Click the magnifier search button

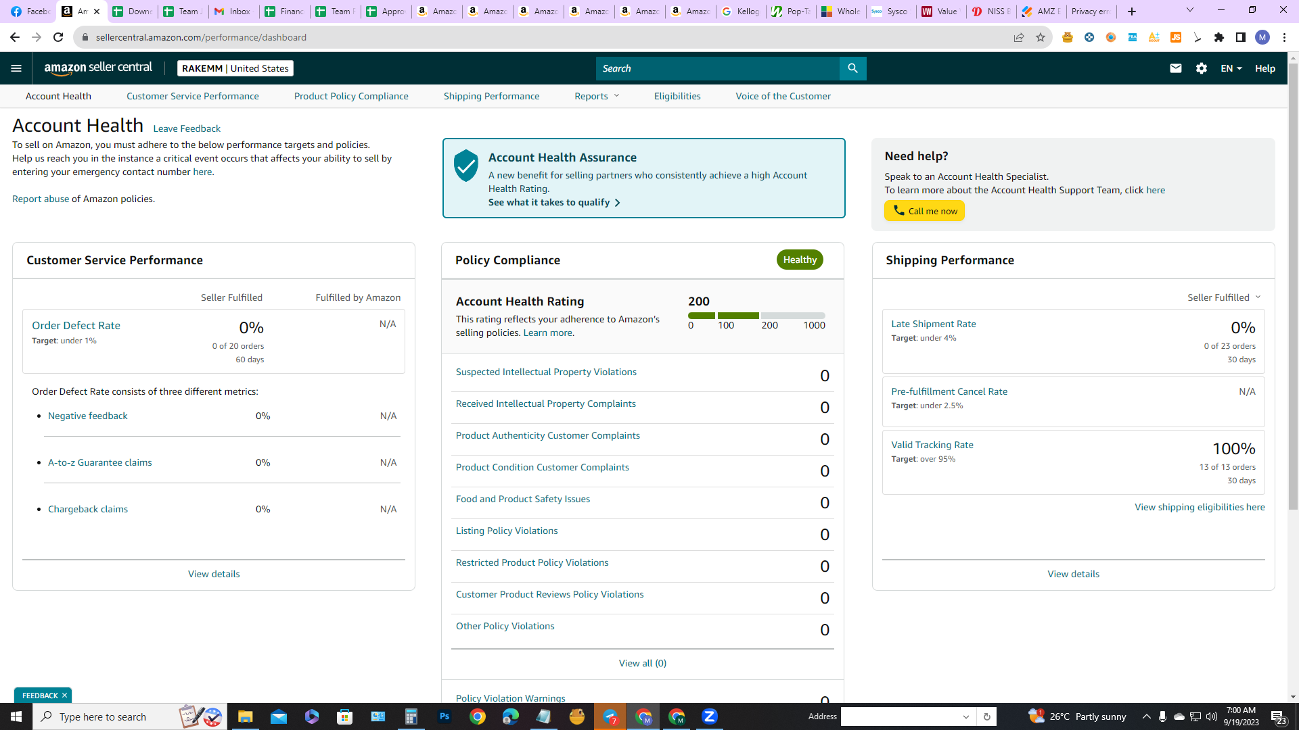point(852,68)
